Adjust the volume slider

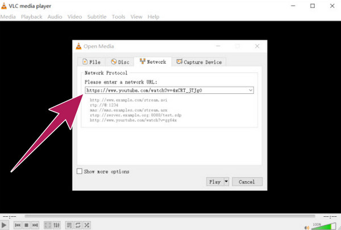(324, 226)
